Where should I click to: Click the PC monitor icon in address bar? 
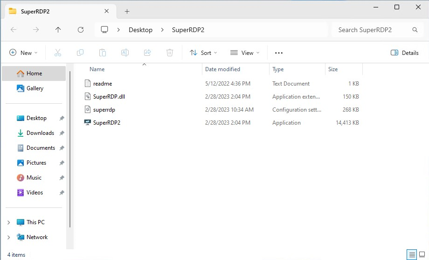[104, 30]
